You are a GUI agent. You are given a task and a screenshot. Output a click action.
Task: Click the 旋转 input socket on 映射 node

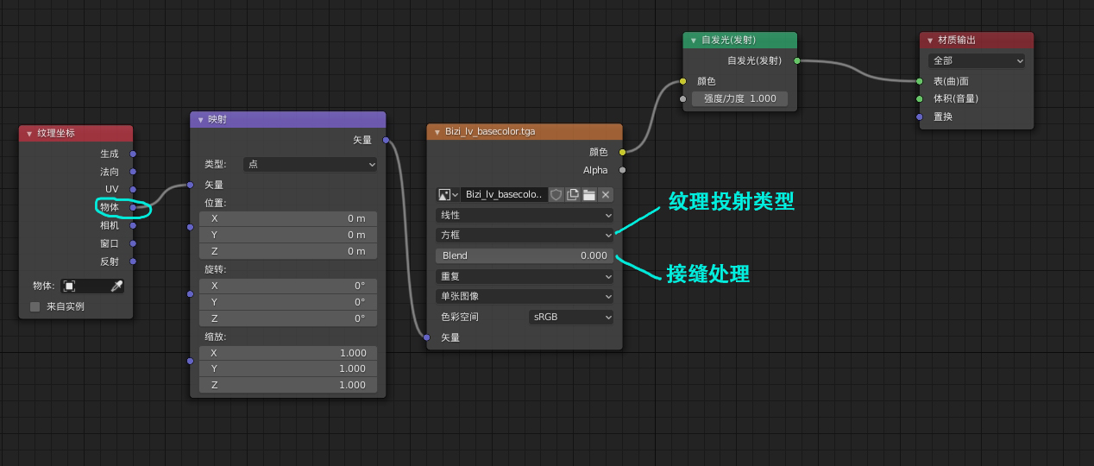point(191,294)
